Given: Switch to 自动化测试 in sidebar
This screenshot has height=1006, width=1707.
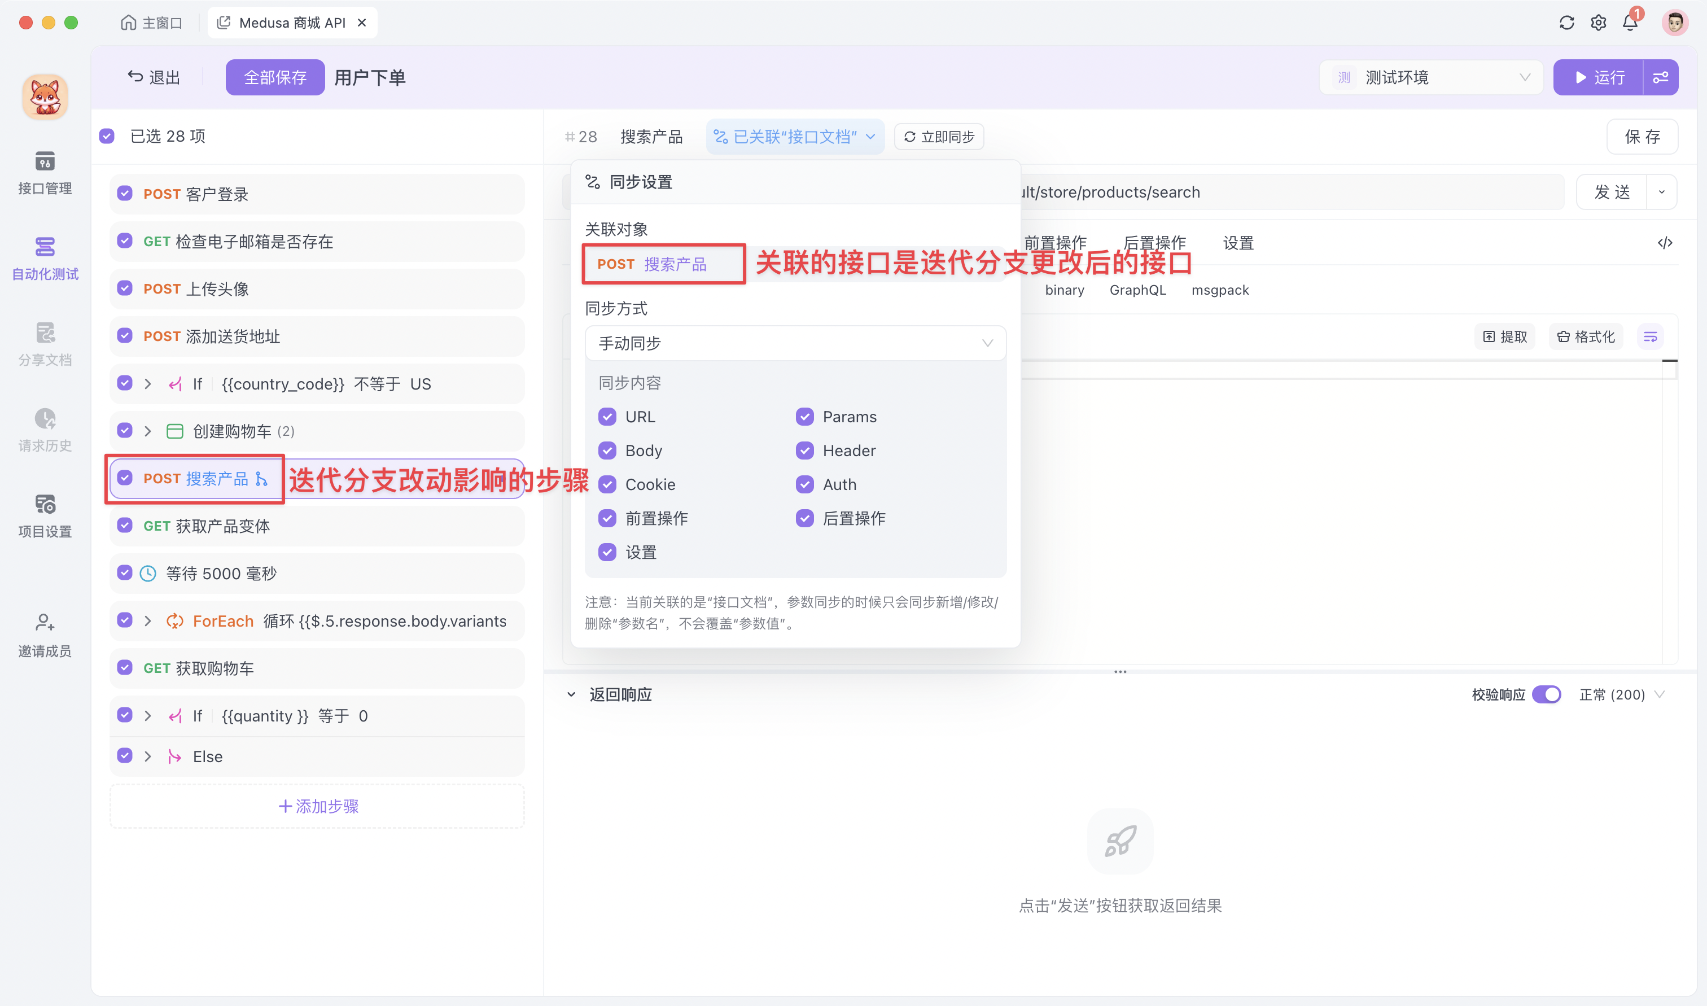Looking at the screenshot, I should 44,260.
